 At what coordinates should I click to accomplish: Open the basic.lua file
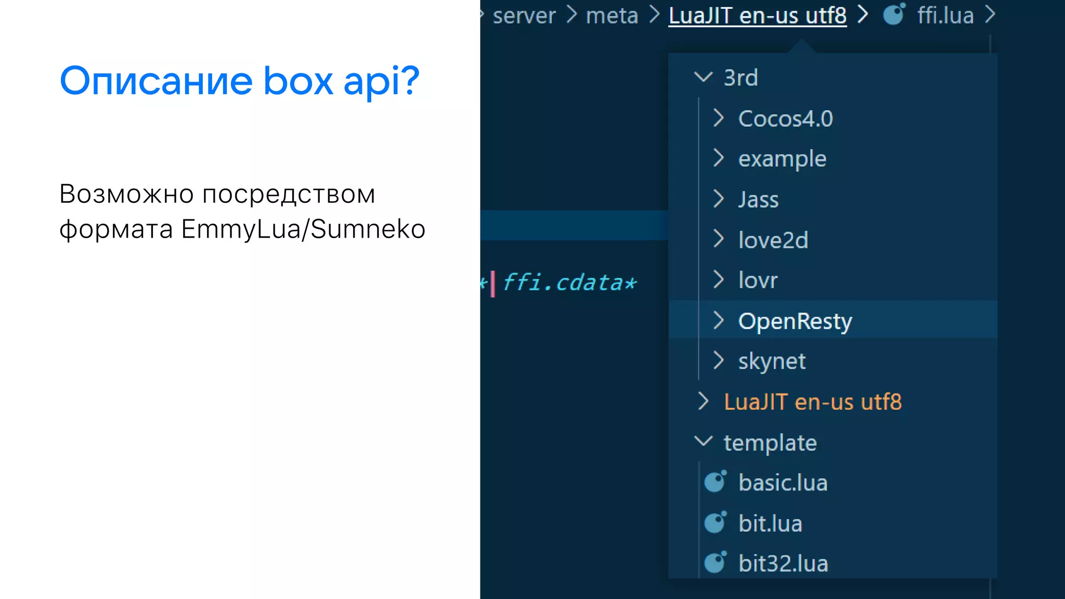pyautogui.click(x=783, y=483)
